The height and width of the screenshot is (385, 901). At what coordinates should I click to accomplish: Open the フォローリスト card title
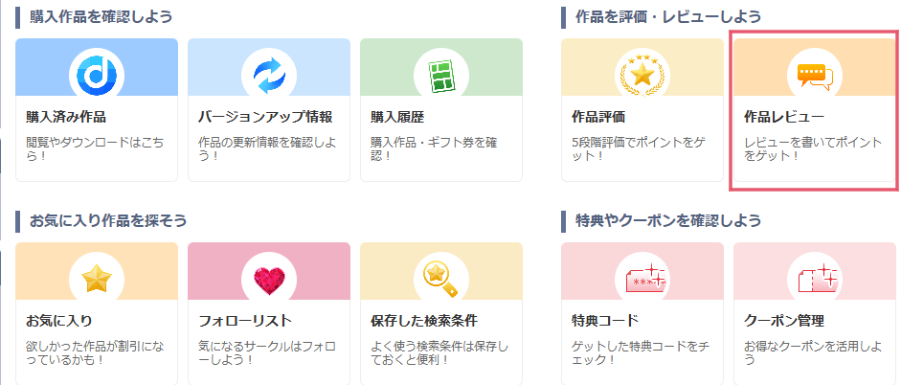[x=245, y=320]
